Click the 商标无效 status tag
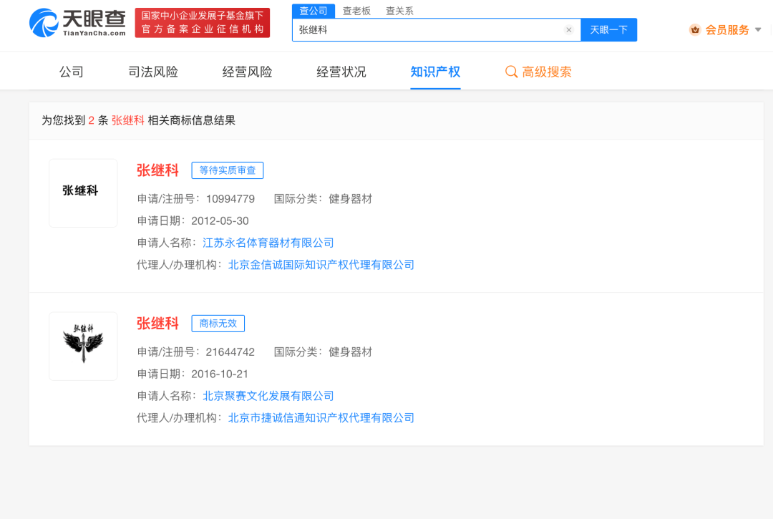The height and width of the screenshot is (519, 773). point(218,324)
